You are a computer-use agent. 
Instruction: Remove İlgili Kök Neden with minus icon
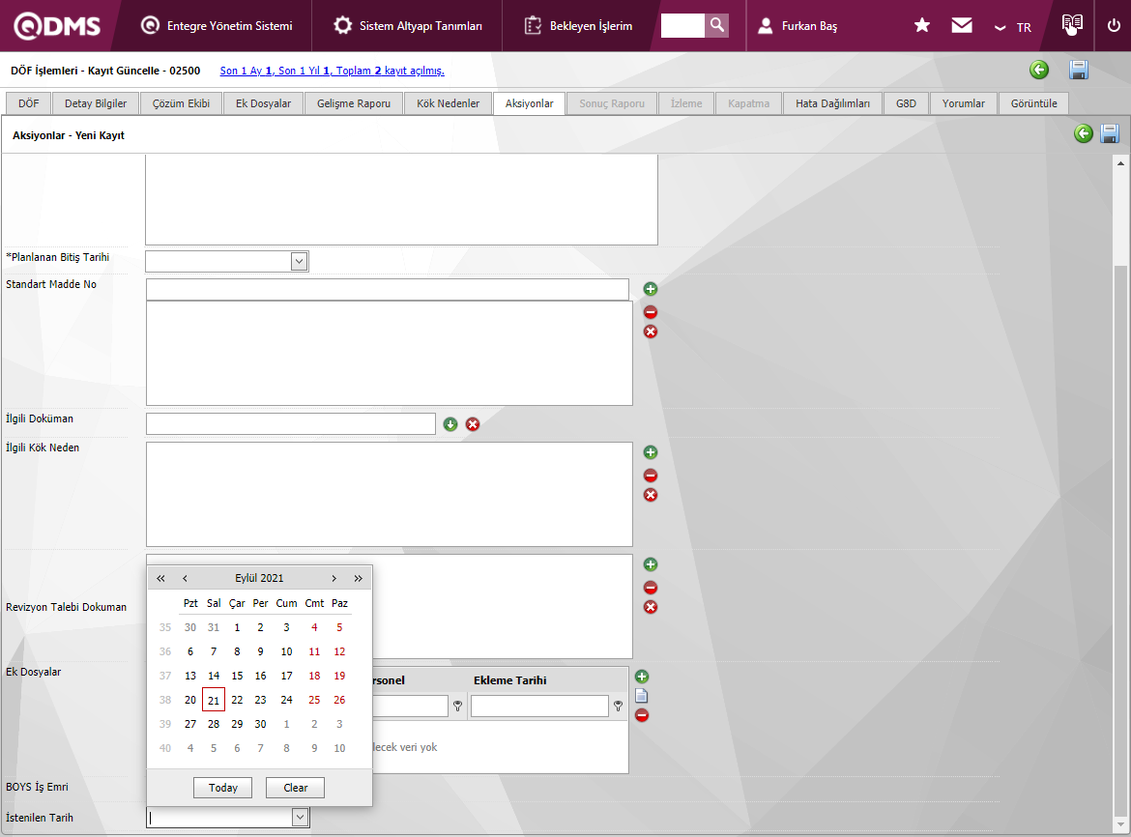(650, 476)
